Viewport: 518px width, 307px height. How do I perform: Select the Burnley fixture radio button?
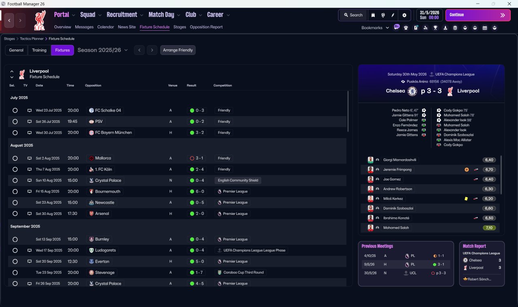pos(15,239)
